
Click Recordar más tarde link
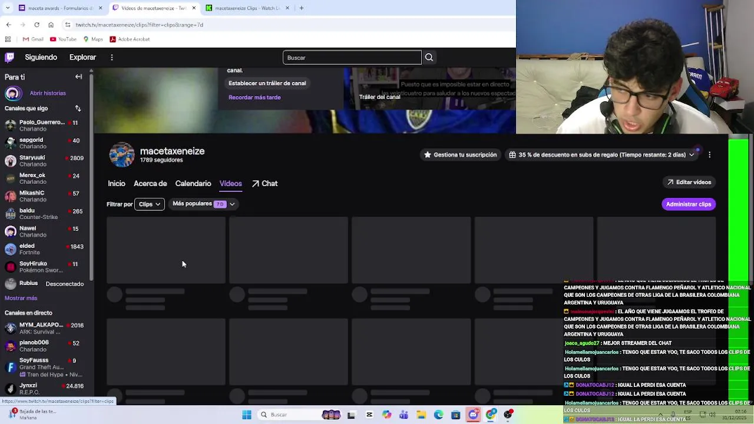pos(254,97)
